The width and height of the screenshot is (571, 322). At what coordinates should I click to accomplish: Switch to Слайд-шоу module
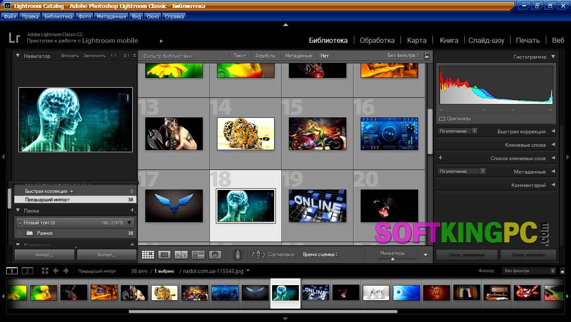pos(486,40)
